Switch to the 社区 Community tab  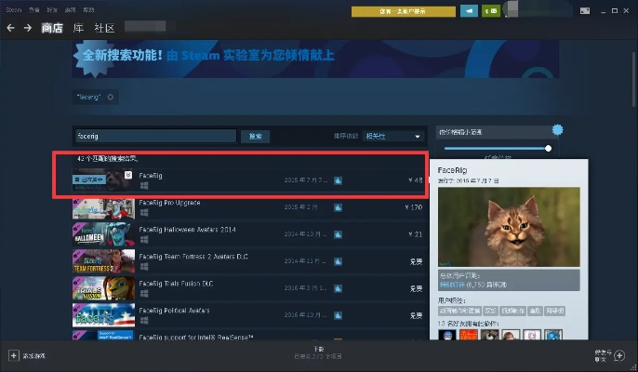coord(104,28)
